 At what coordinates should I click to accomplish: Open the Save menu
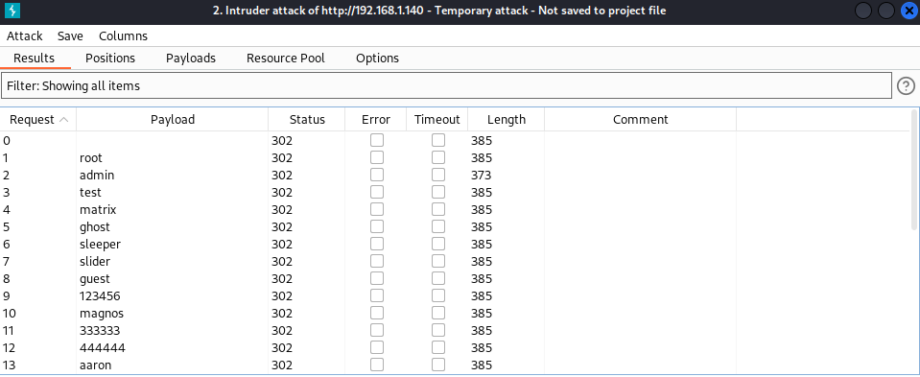click(x=70, y=35)
